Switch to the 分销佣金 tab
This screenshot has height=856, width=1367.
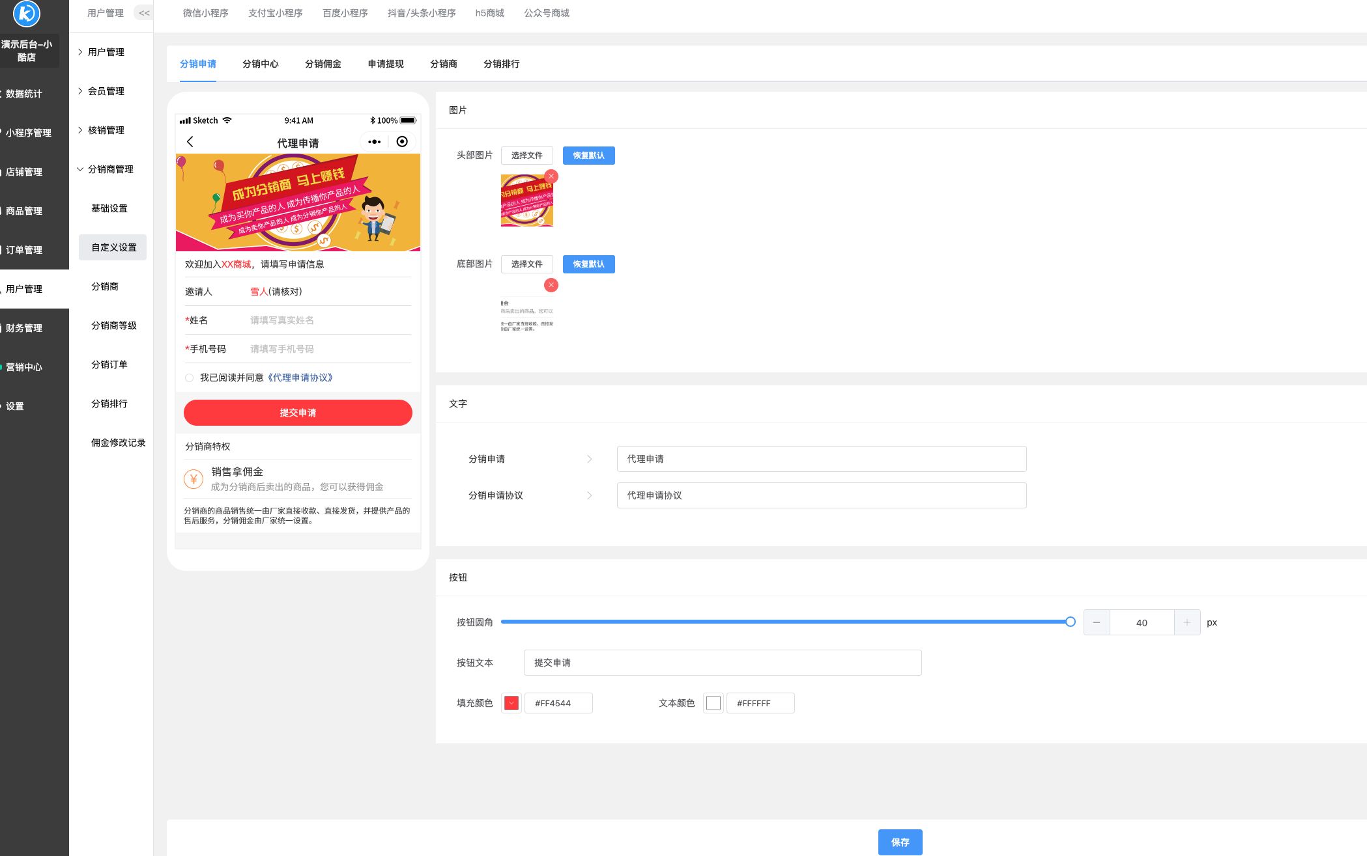[x=323, y=64]
